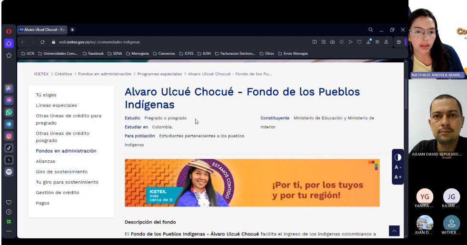Toggle high contrast accessibility mode

click(x=398, y=157)
